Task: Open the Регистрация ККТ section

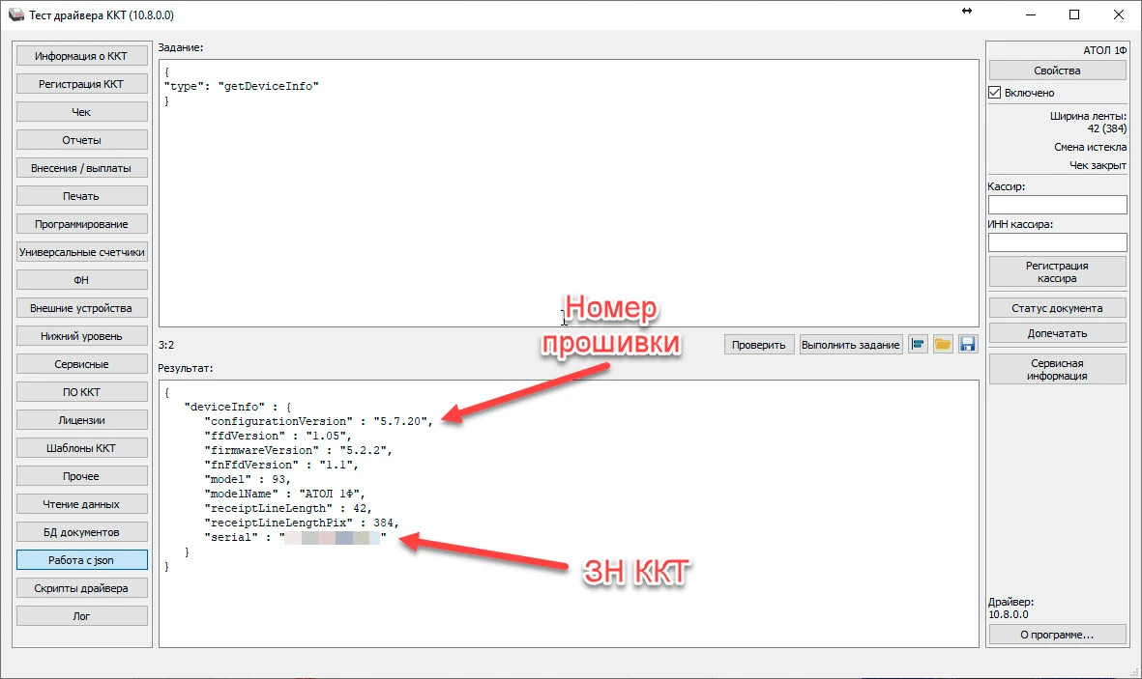Action: tap(82, 84)
